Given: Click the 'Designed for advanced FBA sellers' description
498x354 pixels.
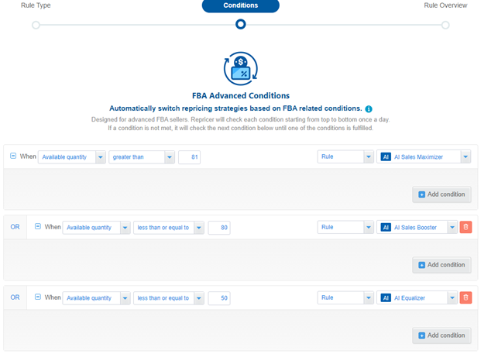Looking at the screenshot, I should coord(240,124).
